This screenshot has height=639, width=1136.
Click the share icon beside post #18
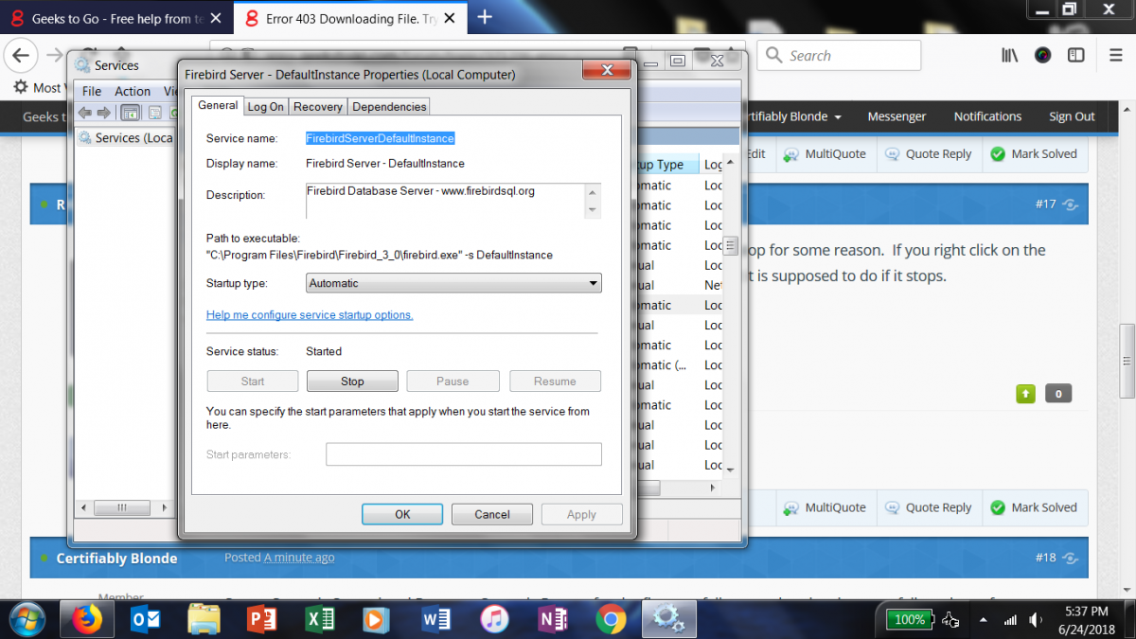click(x=1071, y=558)
